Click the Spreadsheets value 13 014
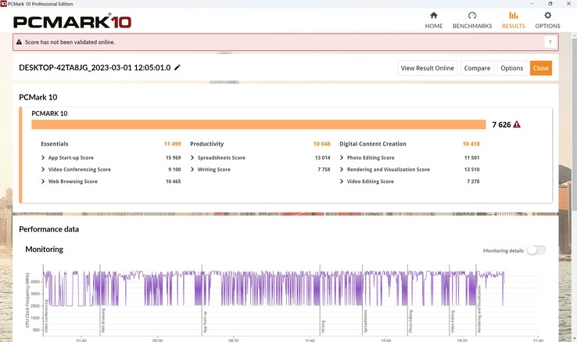577x342 pixels. [322, 158]
